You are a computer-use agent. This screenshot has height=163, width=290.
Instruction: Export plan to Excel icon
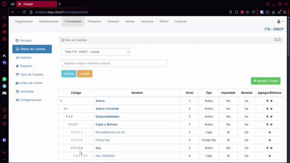tap(276, 40)
